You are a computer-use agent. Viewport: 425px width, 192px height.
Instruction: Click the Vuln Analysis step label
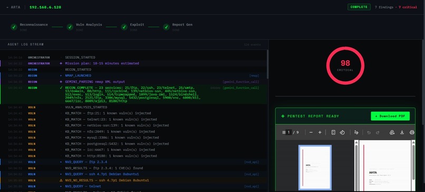click(x=89, y=25)
